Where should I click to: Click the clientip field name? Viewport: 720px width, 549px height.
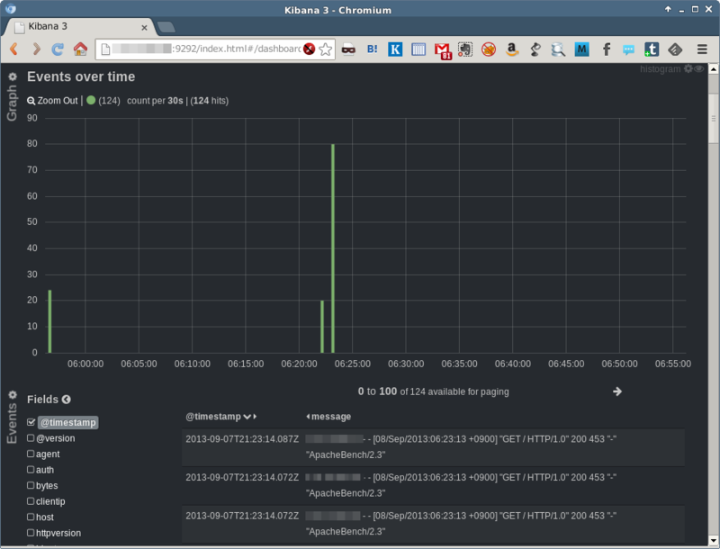point(50,501)
